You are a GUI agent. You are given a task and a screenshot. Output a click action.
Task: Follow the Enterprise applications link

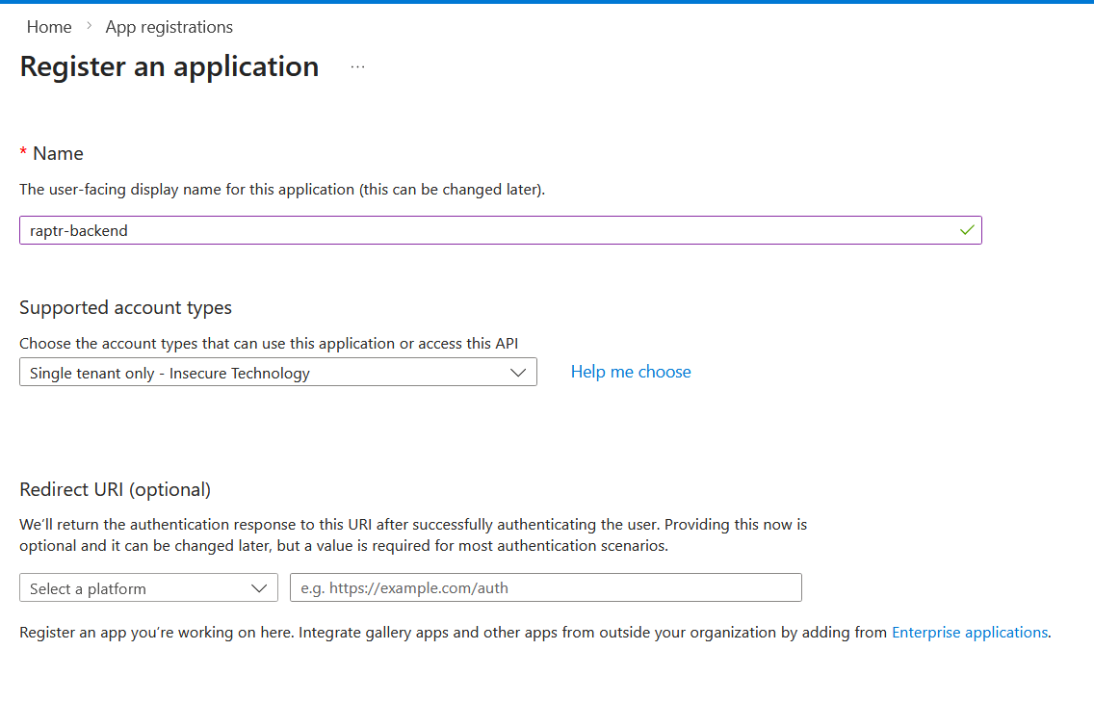[969, 633]
